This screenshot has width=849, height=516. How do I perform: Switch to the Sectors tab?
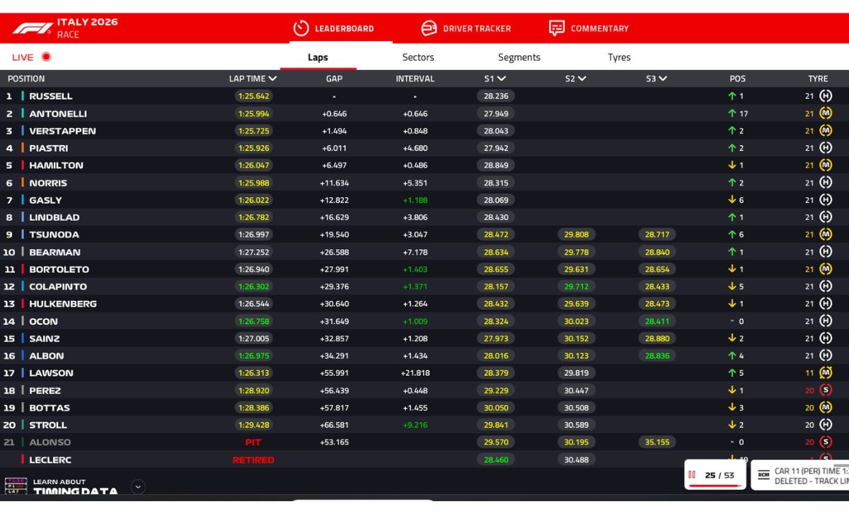coord(418,57)
